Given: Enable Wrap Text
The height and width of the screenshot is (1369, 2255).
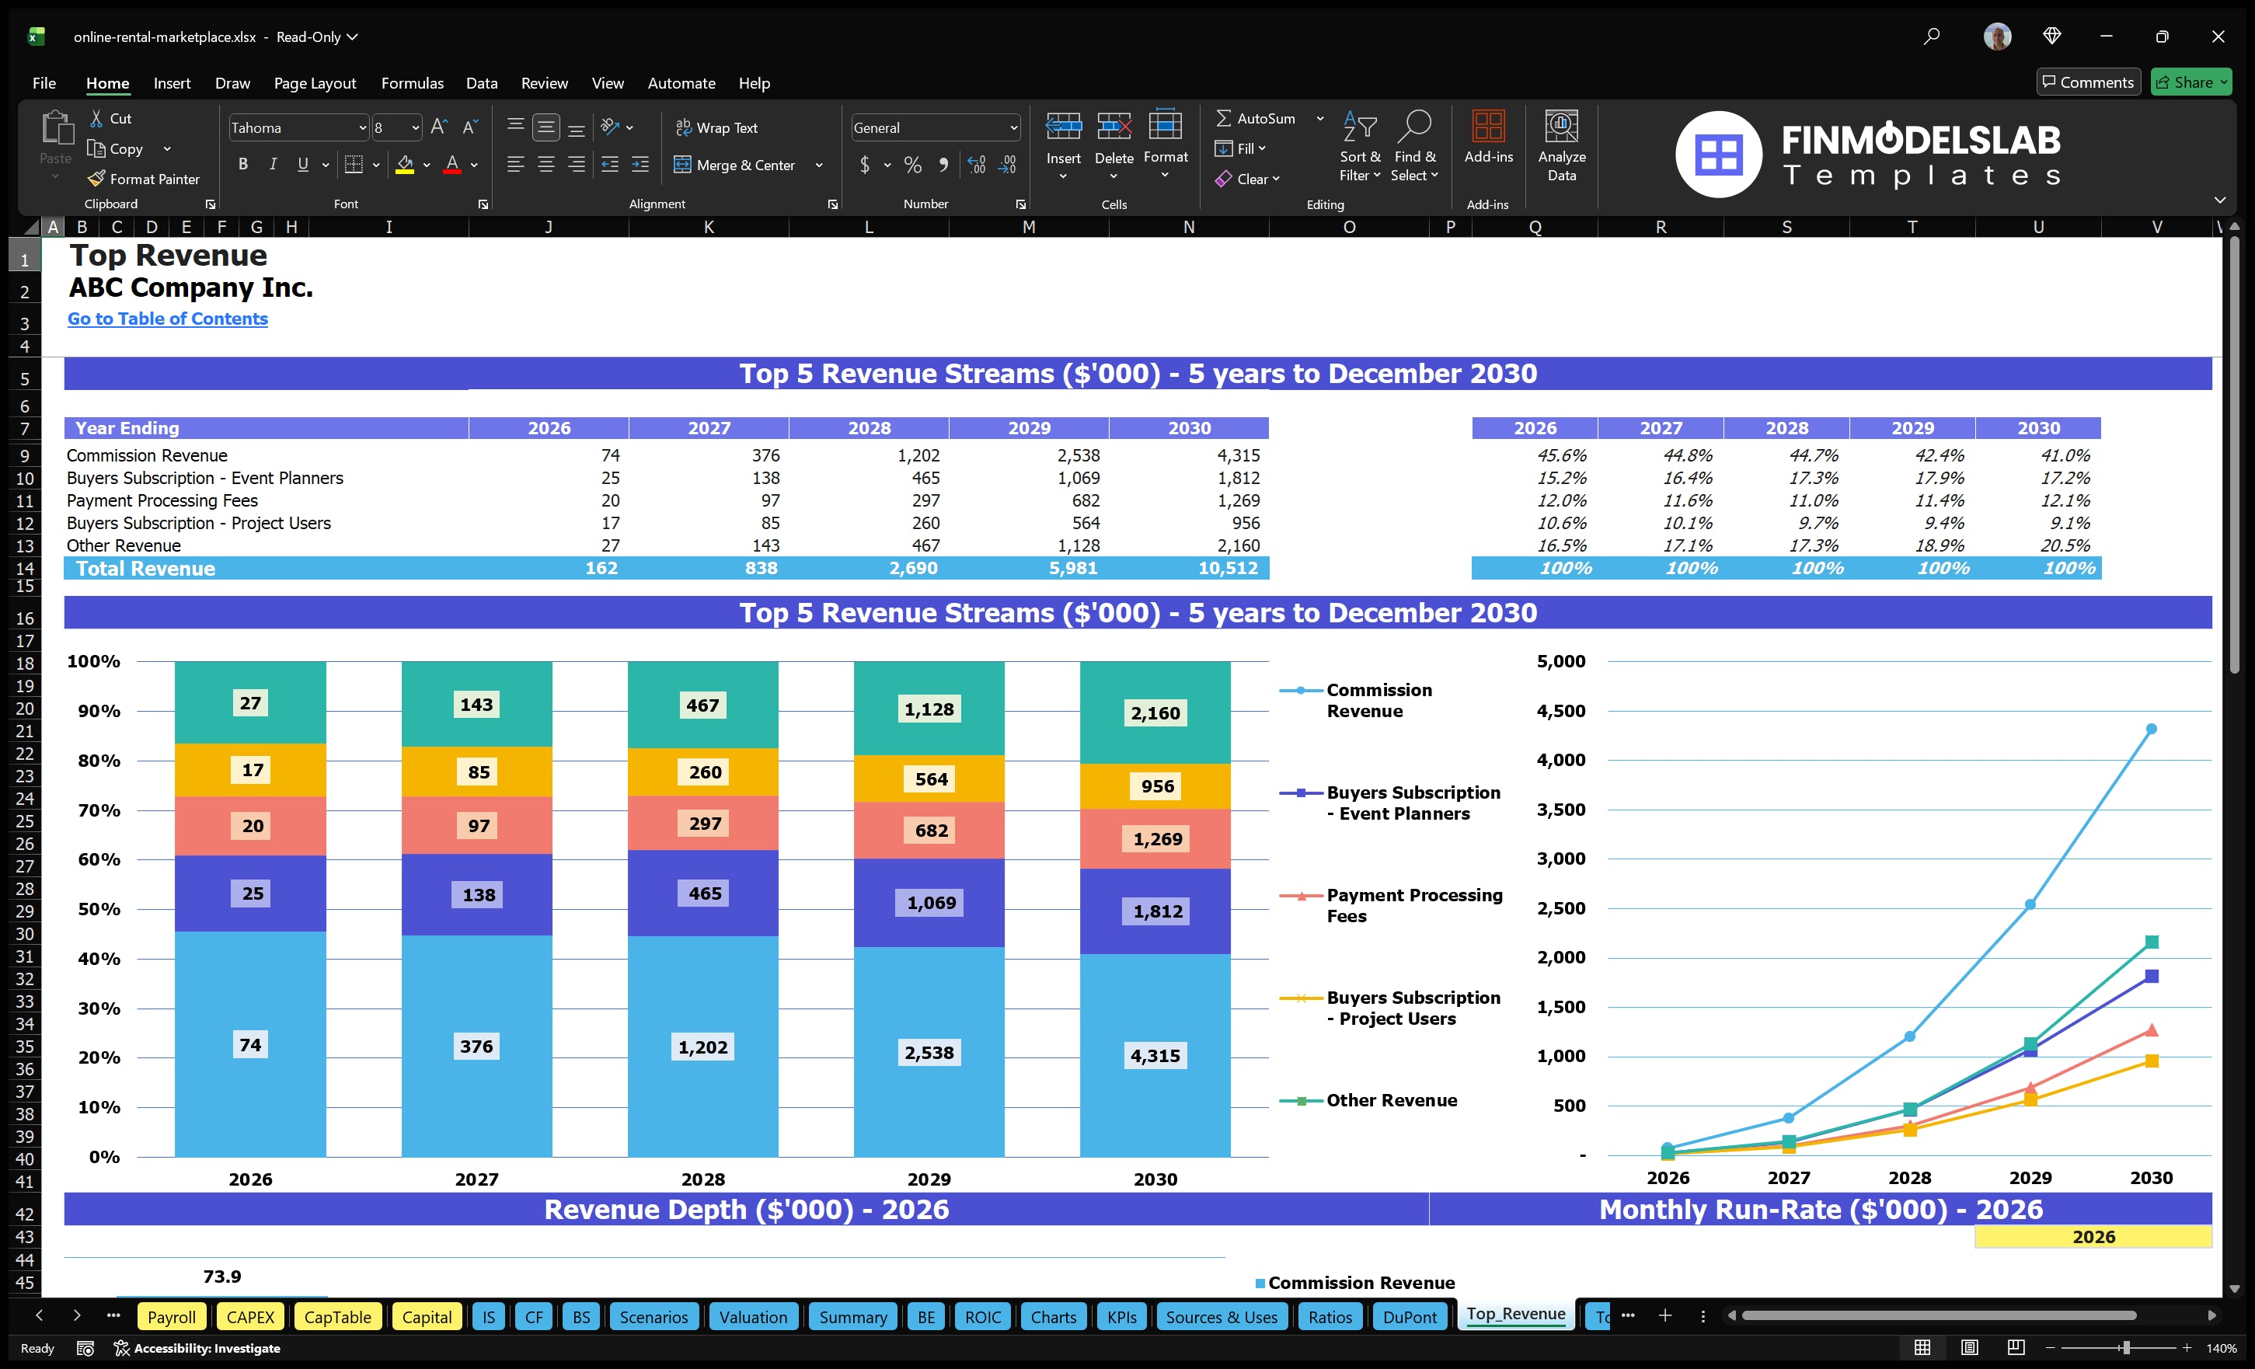Looking at the screenshot, I should [x=717, y=127].
